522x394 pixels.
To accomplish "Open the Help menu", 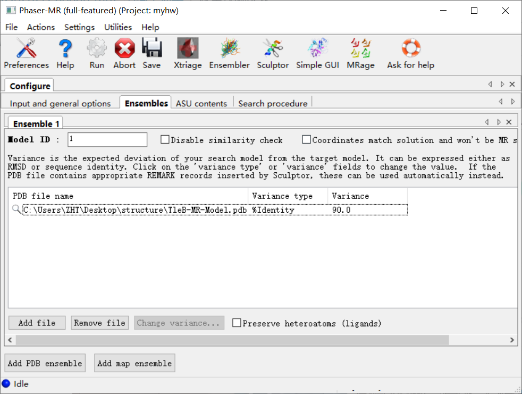I will tap(150, 27).
